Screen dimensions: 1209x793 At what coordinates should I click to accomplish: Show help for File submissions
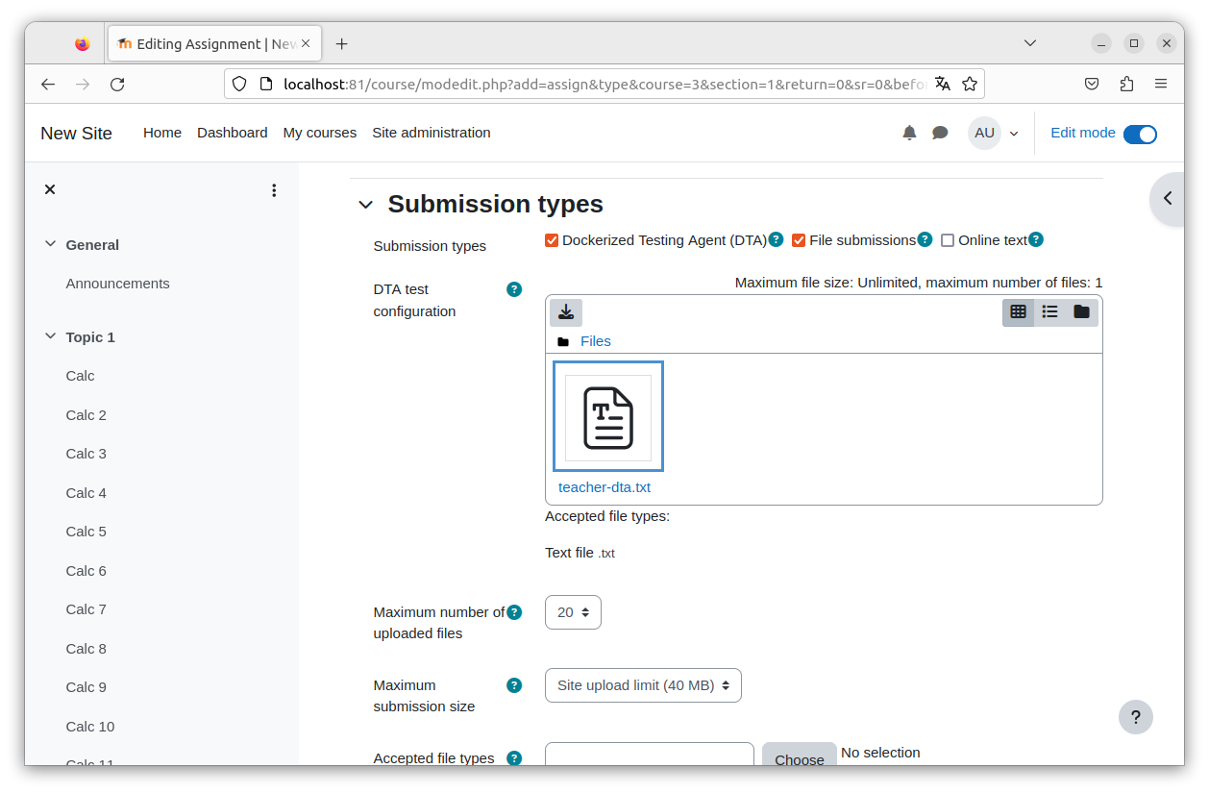925,239
